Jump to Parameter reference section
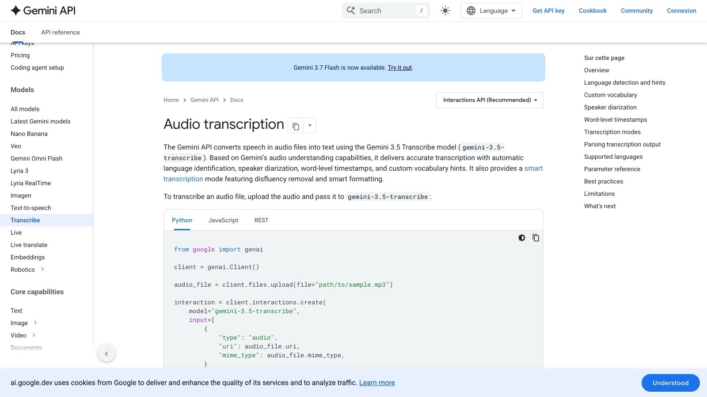 tap(612, 169)
